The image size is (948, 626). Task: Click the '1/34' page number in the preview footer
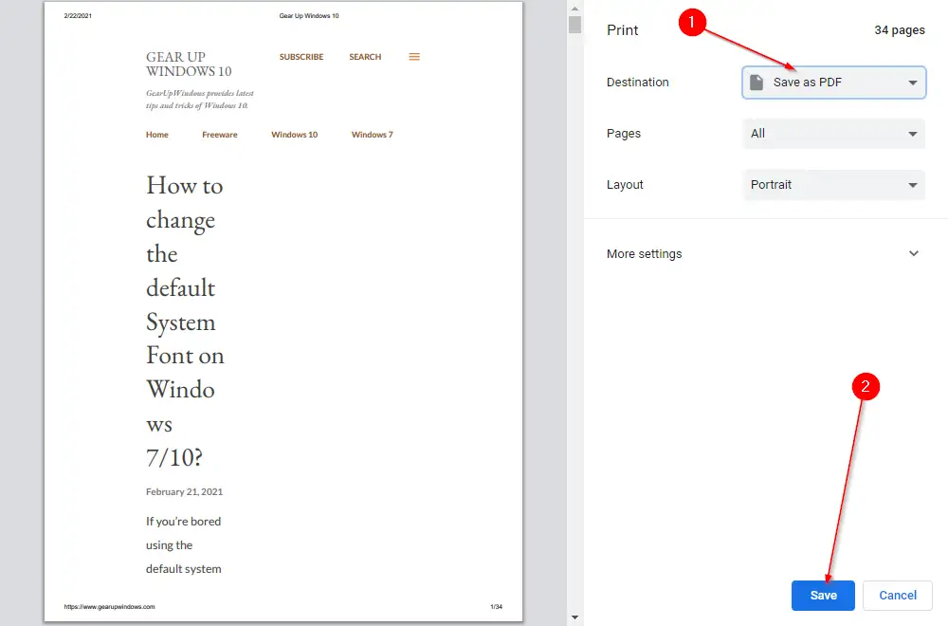tap(497, 607)
